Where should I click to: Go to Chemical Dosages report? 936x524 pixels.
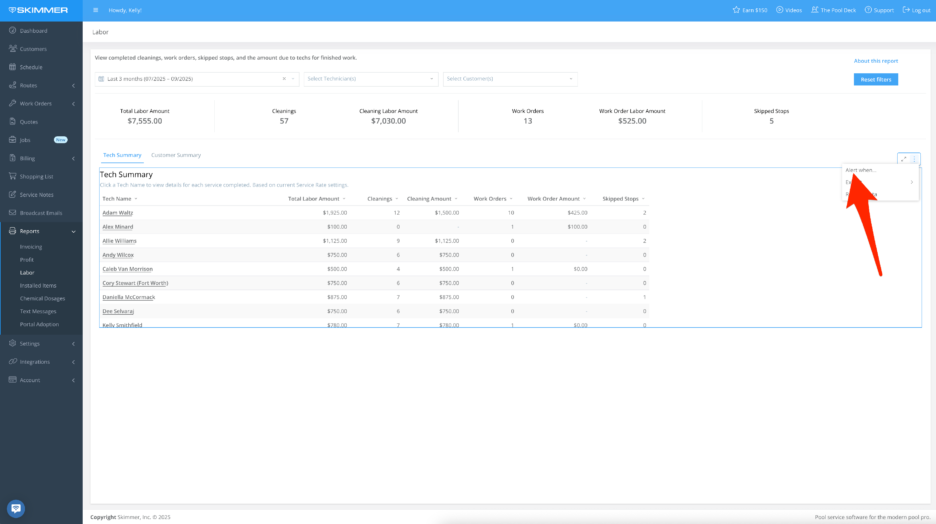click(x=42, y=298)
